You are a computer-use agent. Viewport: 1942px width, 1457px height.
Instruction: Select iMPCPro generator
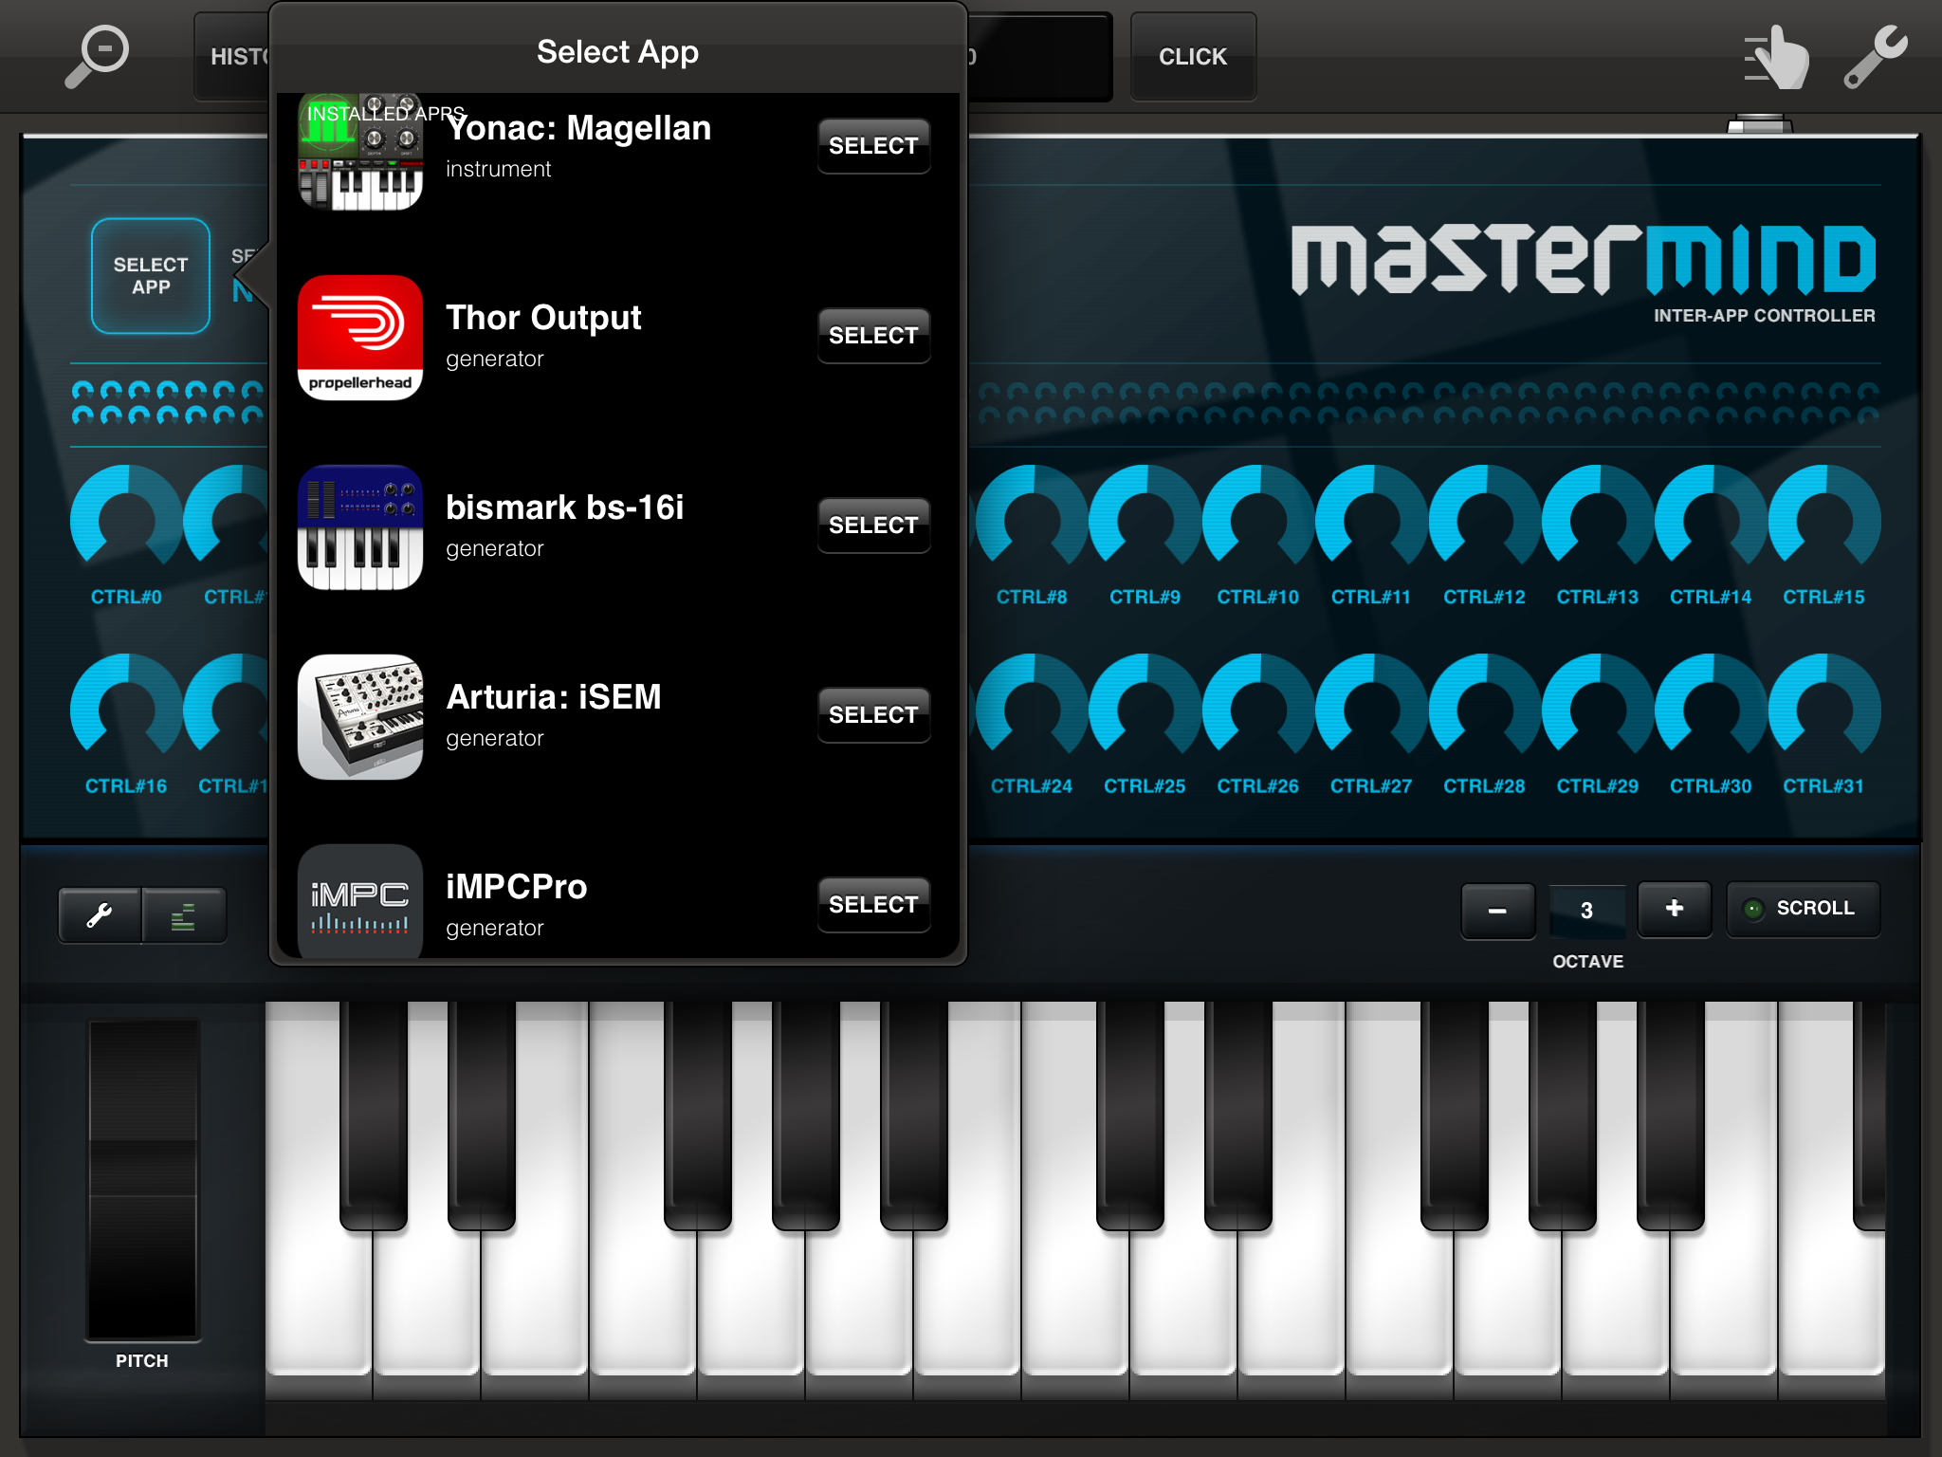click(873, 905)
